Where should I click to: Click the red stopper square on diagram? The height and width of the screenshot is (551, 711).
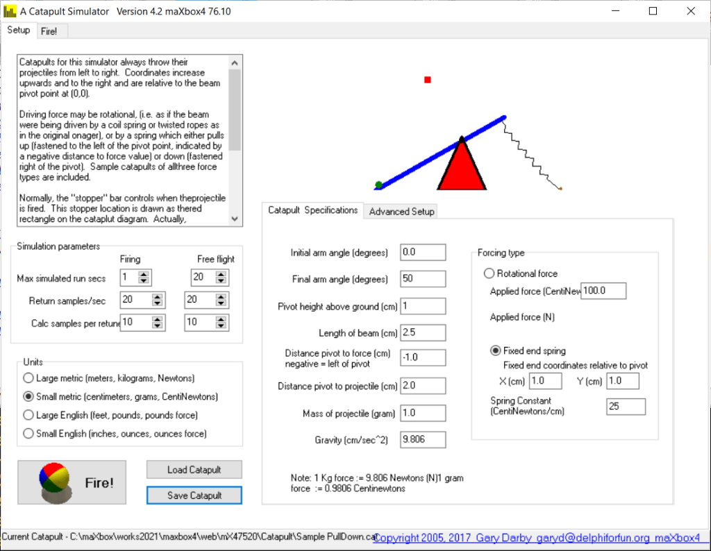click(428, 80)
